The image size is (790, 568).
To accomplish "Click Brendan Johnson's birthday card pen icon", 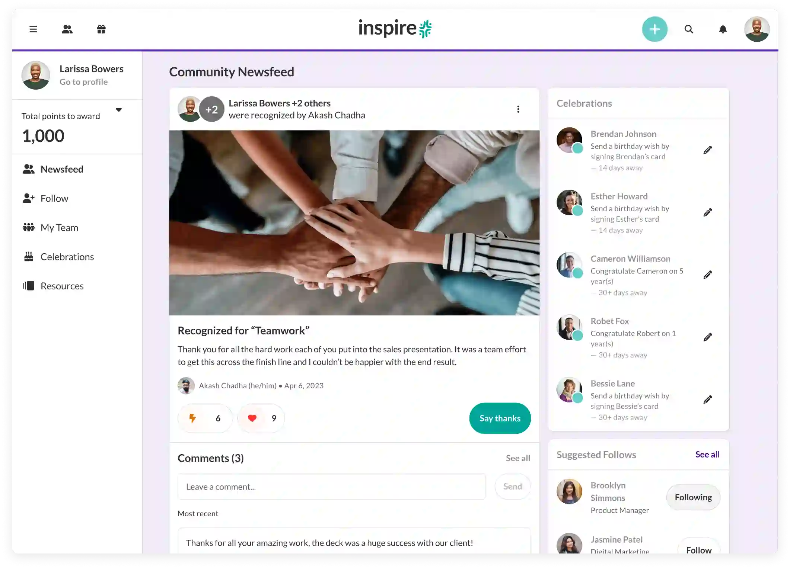I will point(708,150).
